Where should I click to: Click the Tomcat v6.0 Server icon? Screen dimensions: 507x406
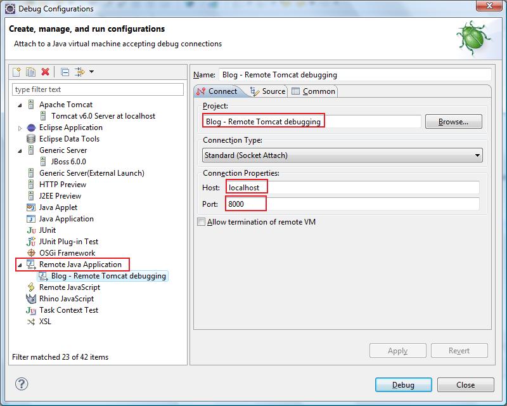pyautogui.click(x=43, y=116)
